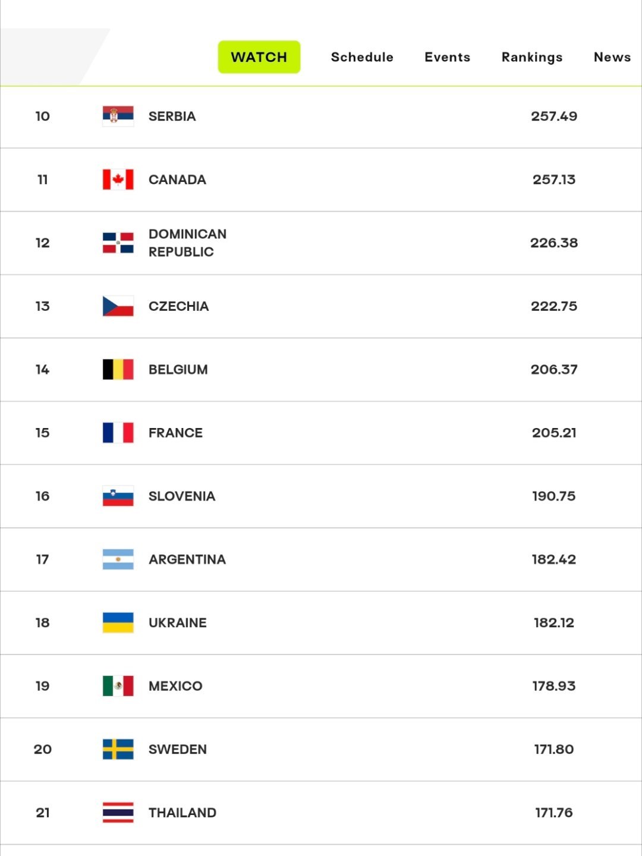Click the Slovenia flag icon
The image size is (642, 856).
coord(118,496)
